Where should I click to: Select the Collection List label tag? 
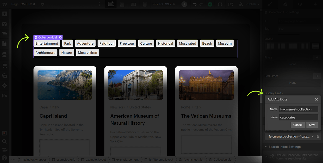coord(46,38)
